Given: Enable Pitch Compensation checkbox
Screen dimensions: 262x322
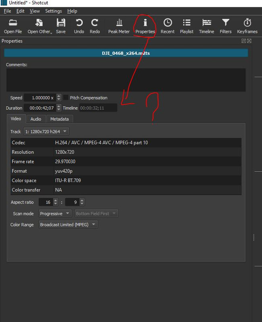Looking at the screenshot, I should pos(66,97).
